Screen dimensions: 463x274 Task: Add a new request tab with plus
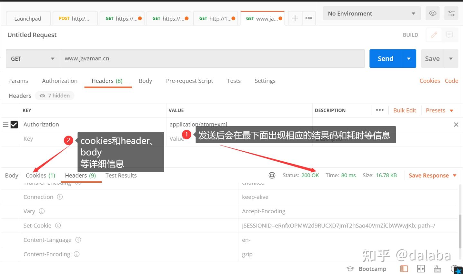click(295, 18)
